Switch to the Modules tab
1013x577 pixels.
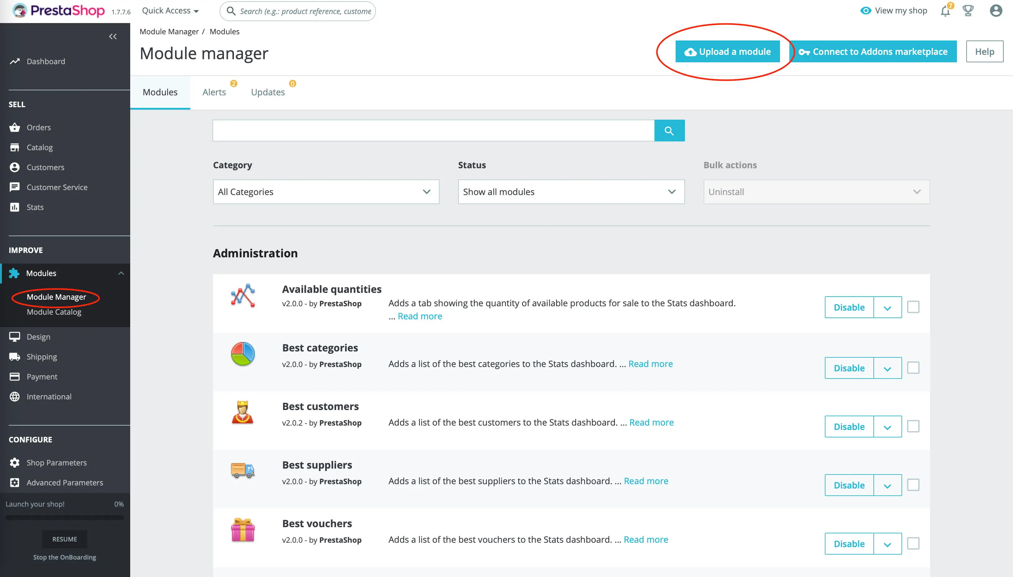coord(160,92)
